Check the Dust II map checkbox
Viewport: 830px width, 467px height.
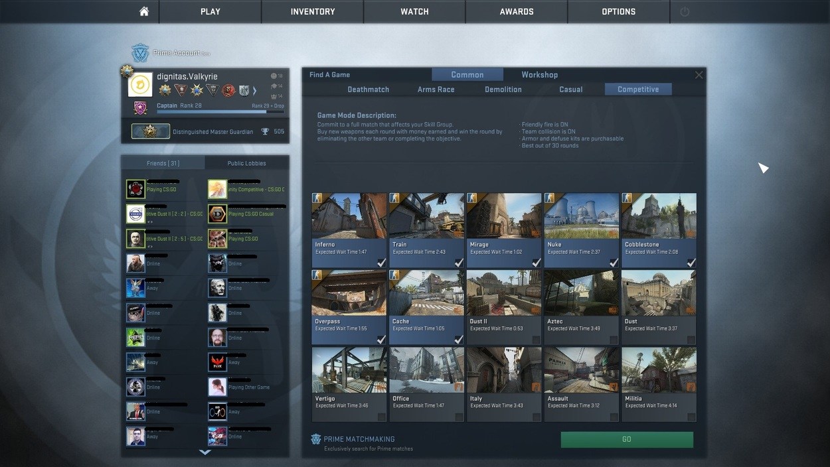click(537, 340)
